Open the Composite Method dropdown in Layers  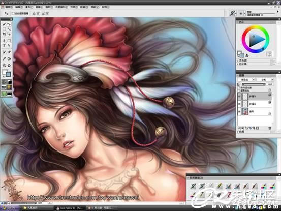(x=246, y=79)
